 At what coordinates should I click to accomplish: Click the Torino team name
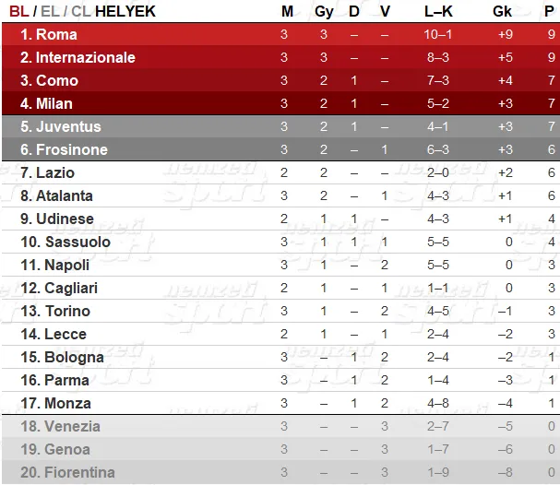(x=67, y=311)
